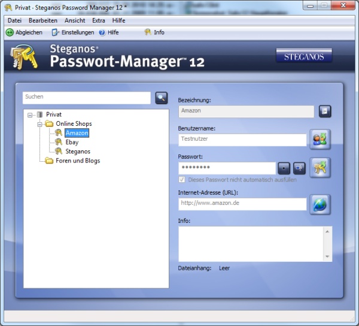Image resolution: width=359 pixels, height=326 pixels.
Task: Click the note icon beside Bezeichnung
Action: [x=325, y=111]
